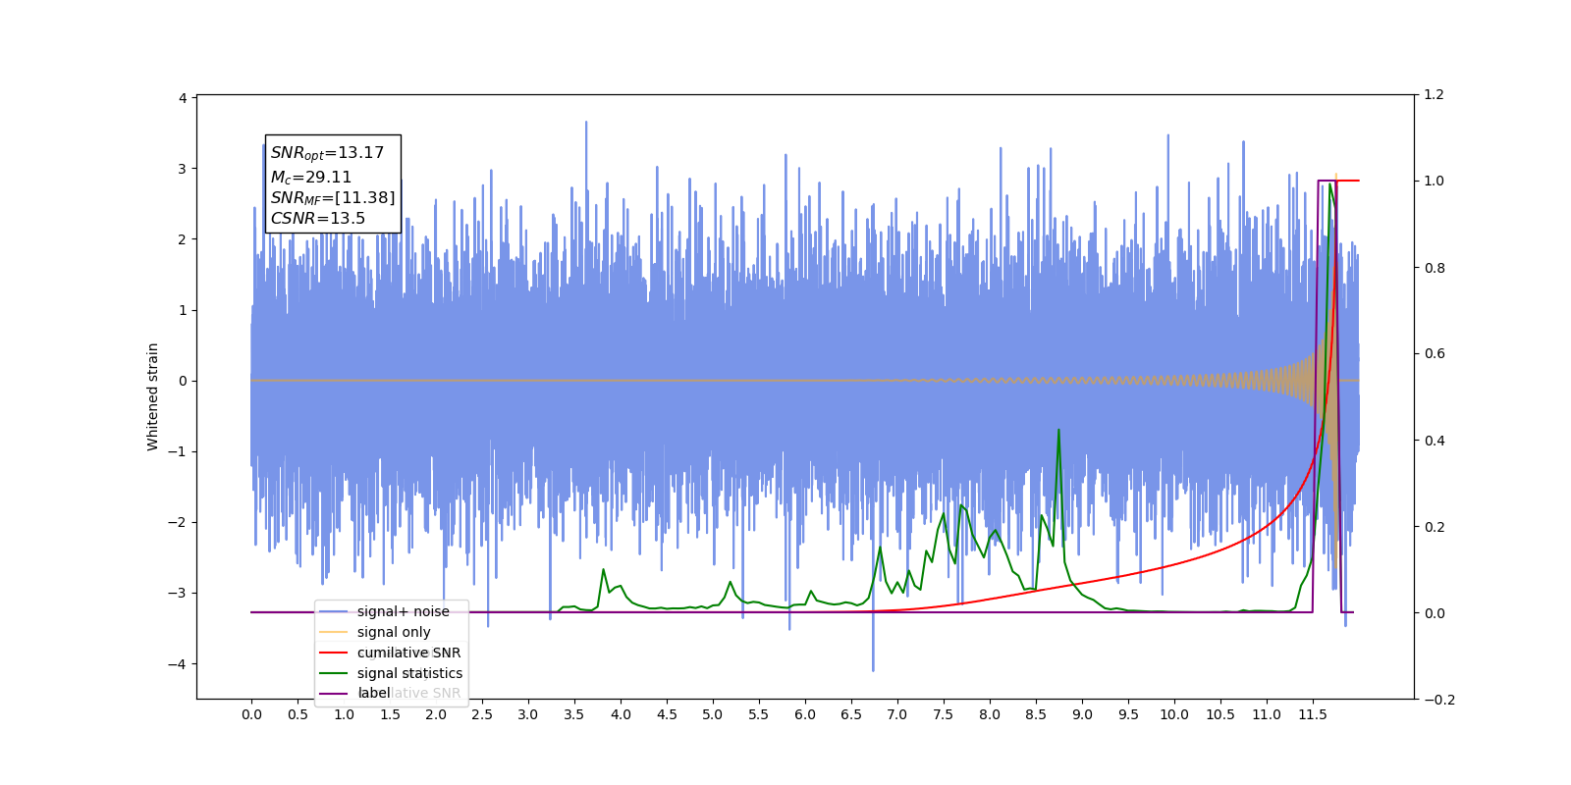Click the x-axis tick label 0.0
This screenshot has width=1571, height=785.
click(251, 714)
